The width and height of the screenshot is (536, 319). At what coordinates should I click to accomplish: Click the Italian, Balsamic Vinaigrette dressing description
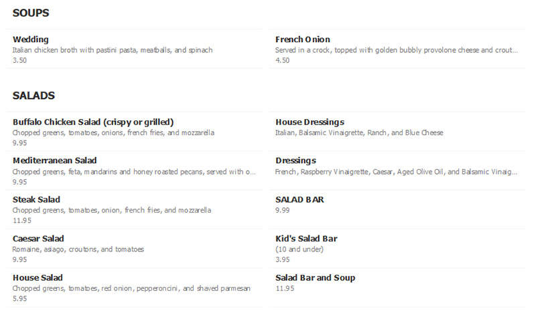359,132
